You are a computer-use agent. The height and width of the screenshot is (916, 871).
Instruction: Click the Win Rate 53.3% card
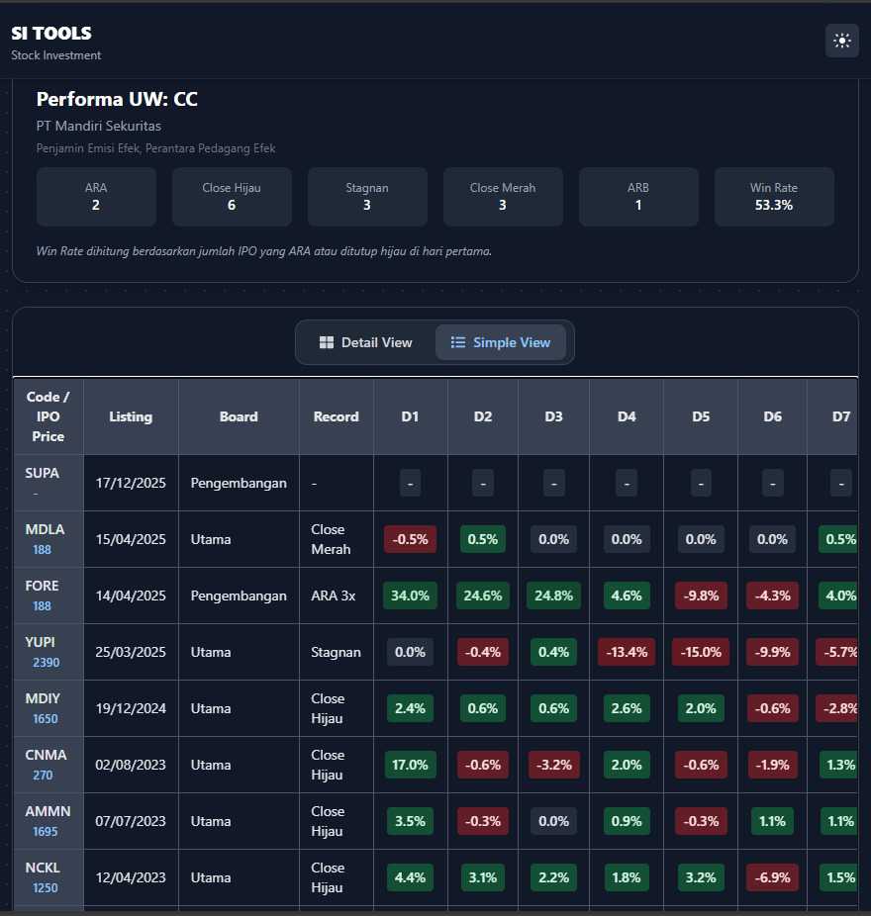(774, 197)
